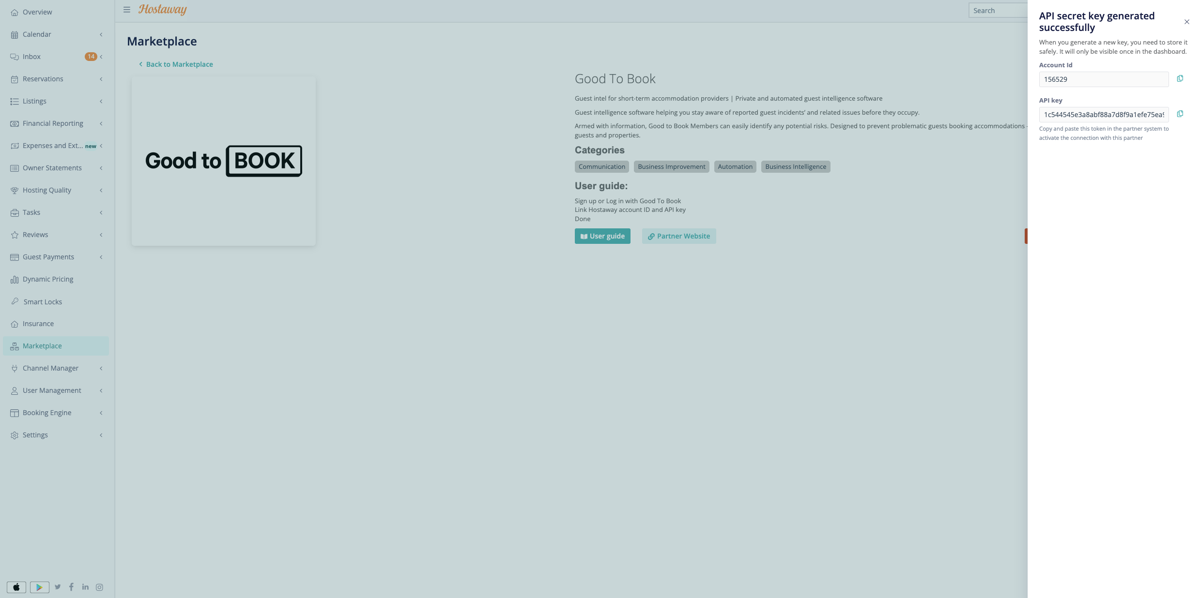Click the Inbox 14 unread badge
This screenshot has height=598, width=1200.
91,57
